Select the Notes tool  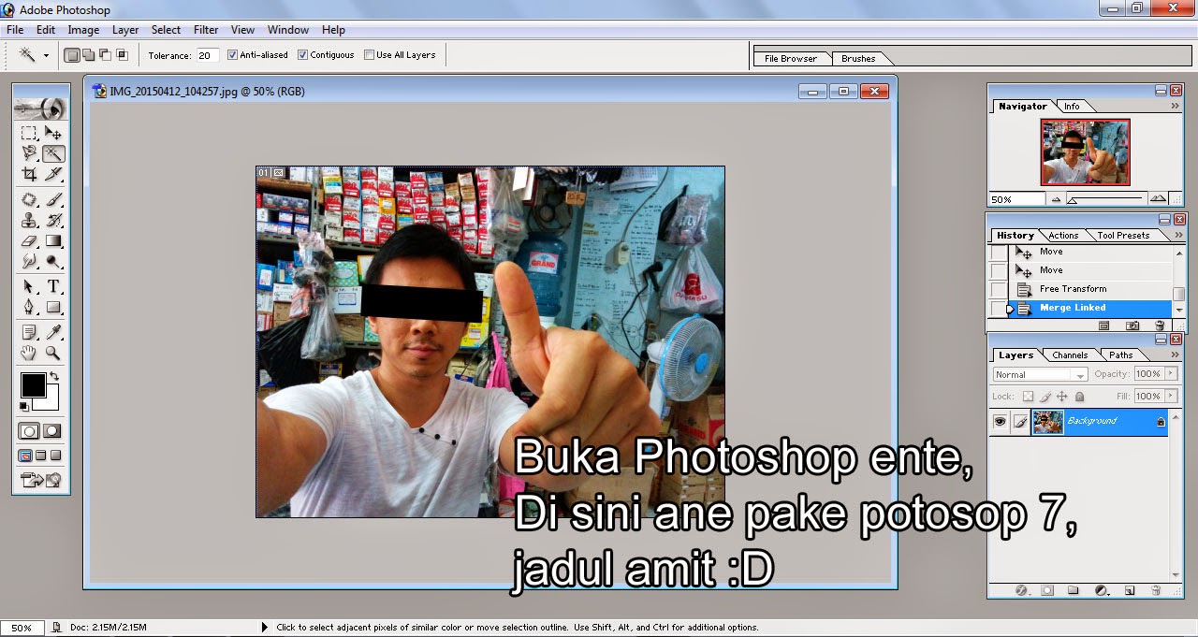click(x=29, y=332)
